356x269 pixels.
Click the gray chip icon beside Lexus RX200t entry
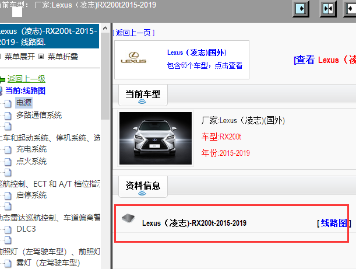pyautogui.click(x=128, y=218)
